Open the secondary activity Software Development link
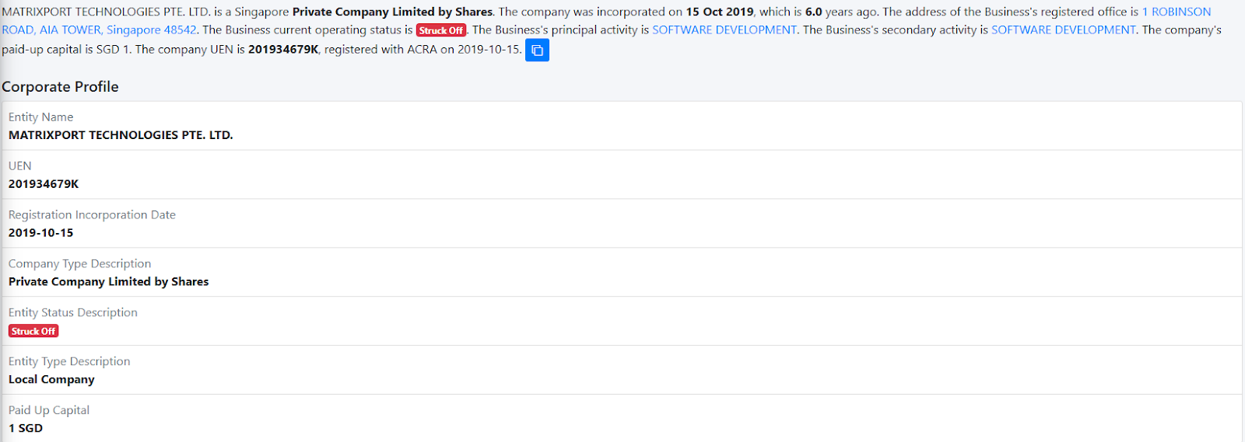This screenshot has width=1245, height=442. (x=1063, y=30)
